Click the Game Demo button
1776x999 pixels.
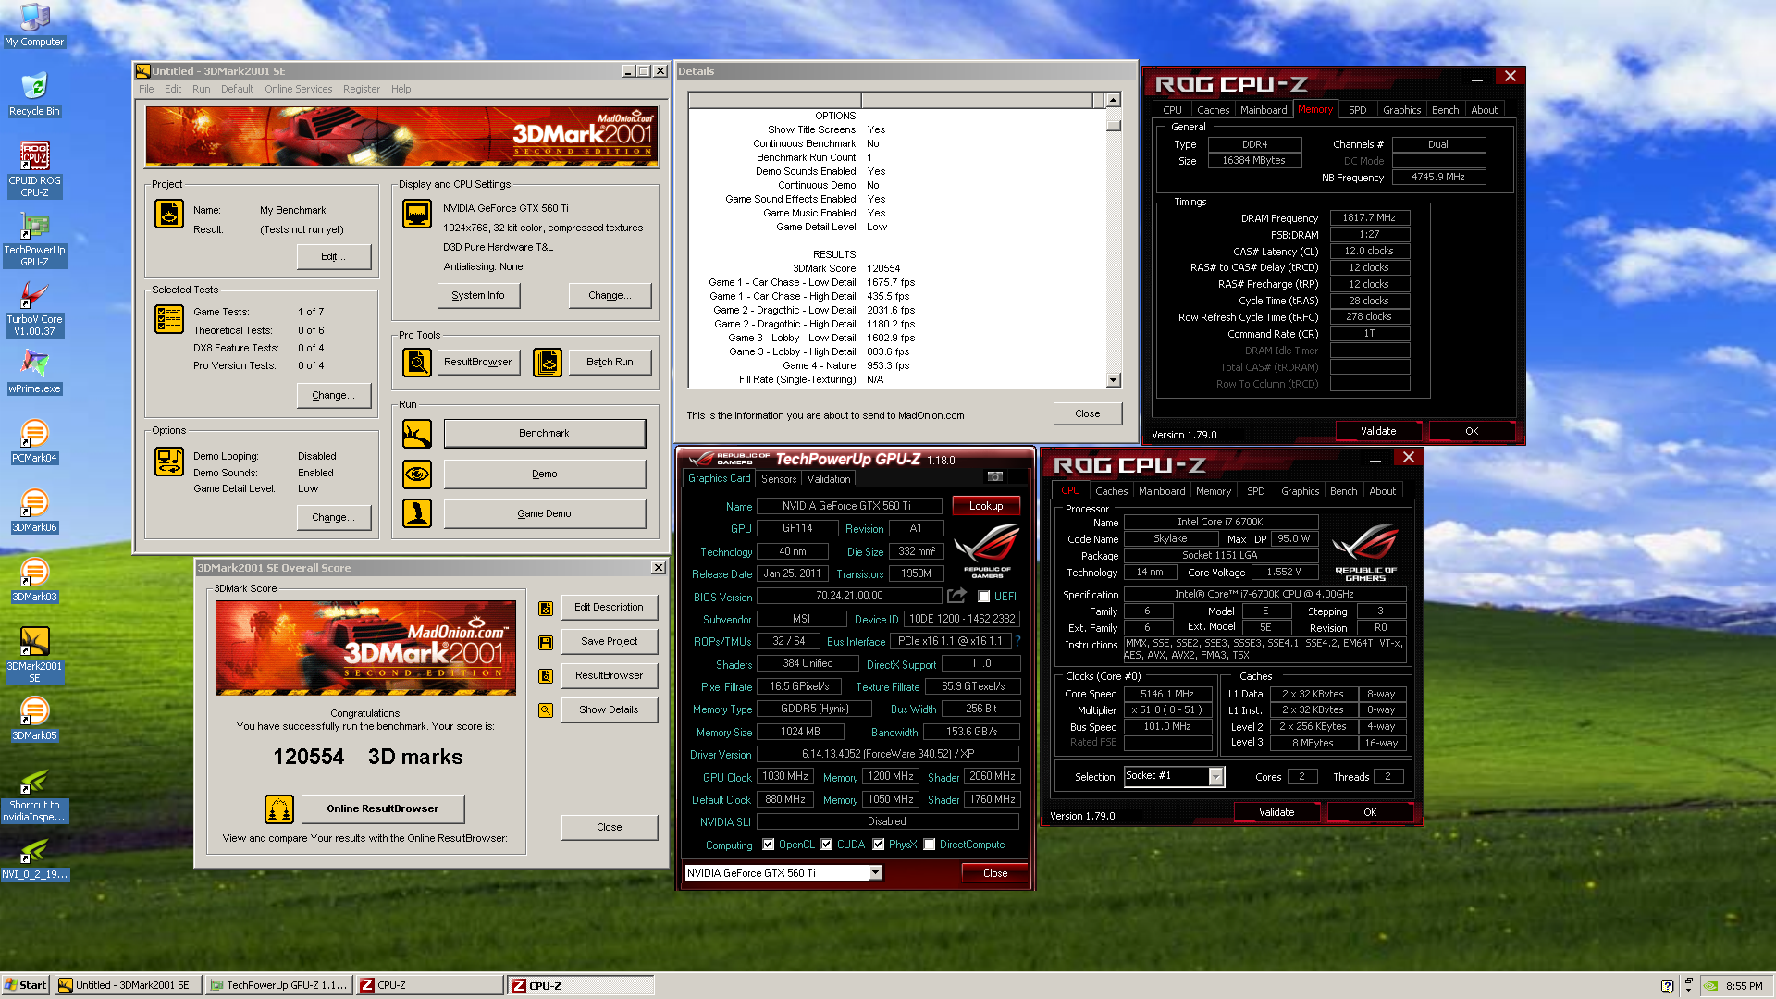pyautogui.click(x=544, y=513)
